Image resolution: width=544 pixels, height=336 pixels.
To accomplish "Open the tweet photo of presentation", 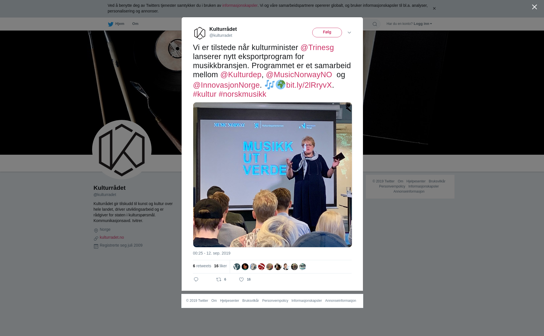I will pos(272,175).
